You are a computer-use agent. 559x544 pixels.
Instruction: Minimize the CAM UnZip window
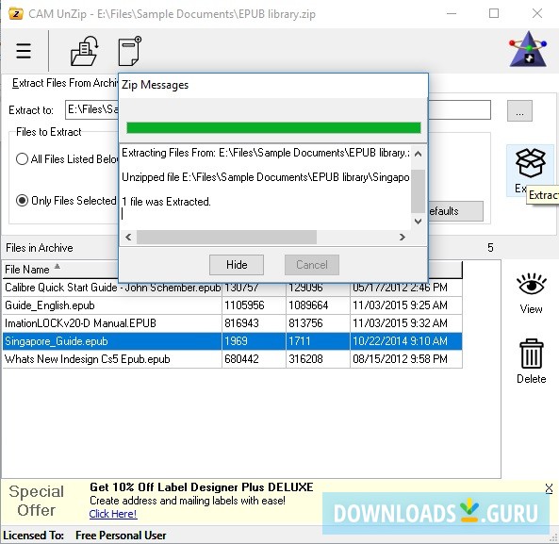coord(452,14)
